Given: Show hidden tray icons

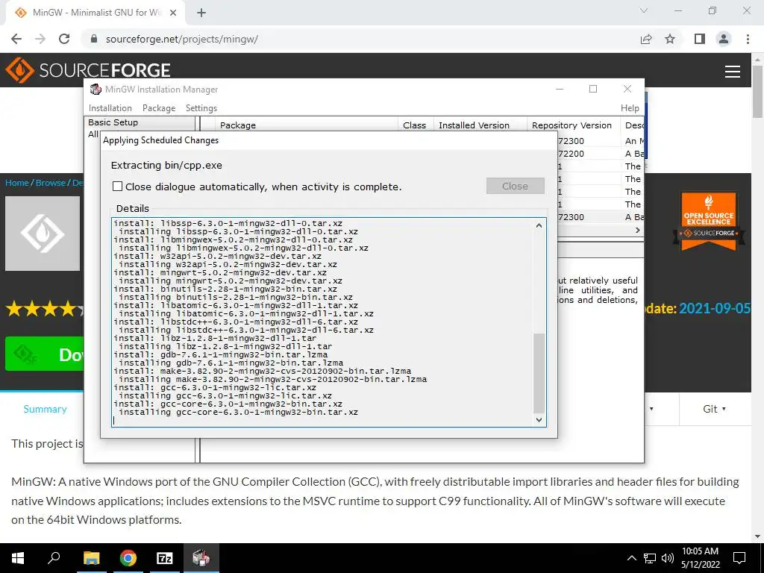Looking at the screenshot, I should click(x=631, y=558).
